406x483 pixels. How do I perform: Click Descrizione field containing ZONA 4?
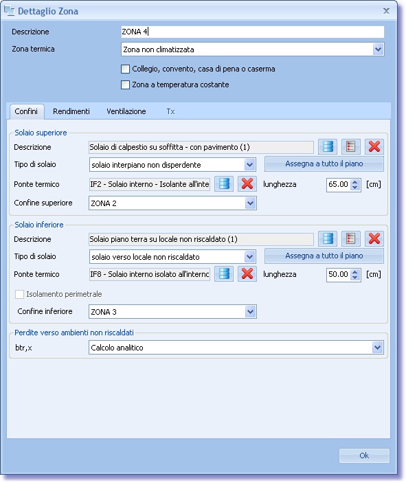[253, 32]
